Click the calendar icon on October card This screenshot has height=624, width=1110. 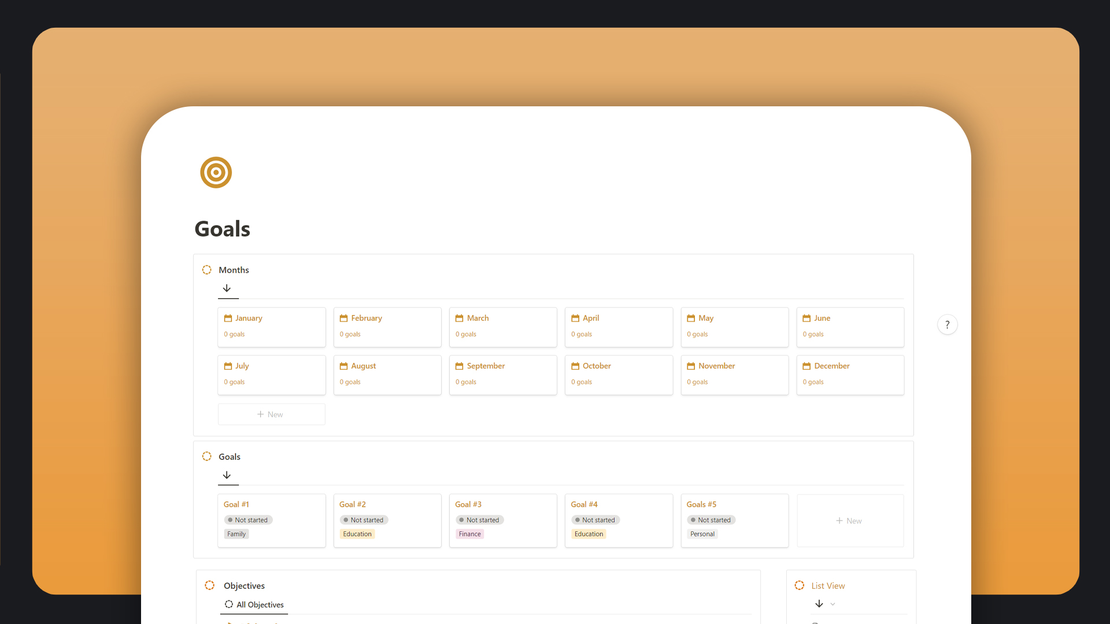pyautogui.click(x=575, y=366)
